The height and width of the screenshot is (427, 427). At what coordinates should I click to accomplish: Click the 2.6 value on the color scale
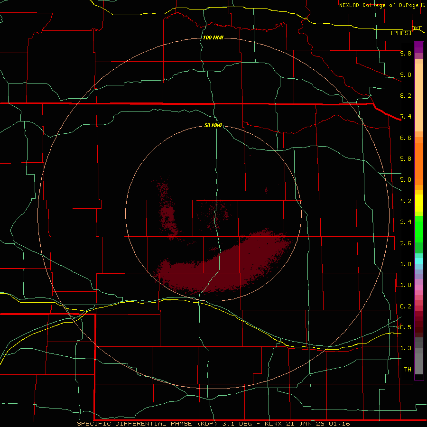click(406, 243)
